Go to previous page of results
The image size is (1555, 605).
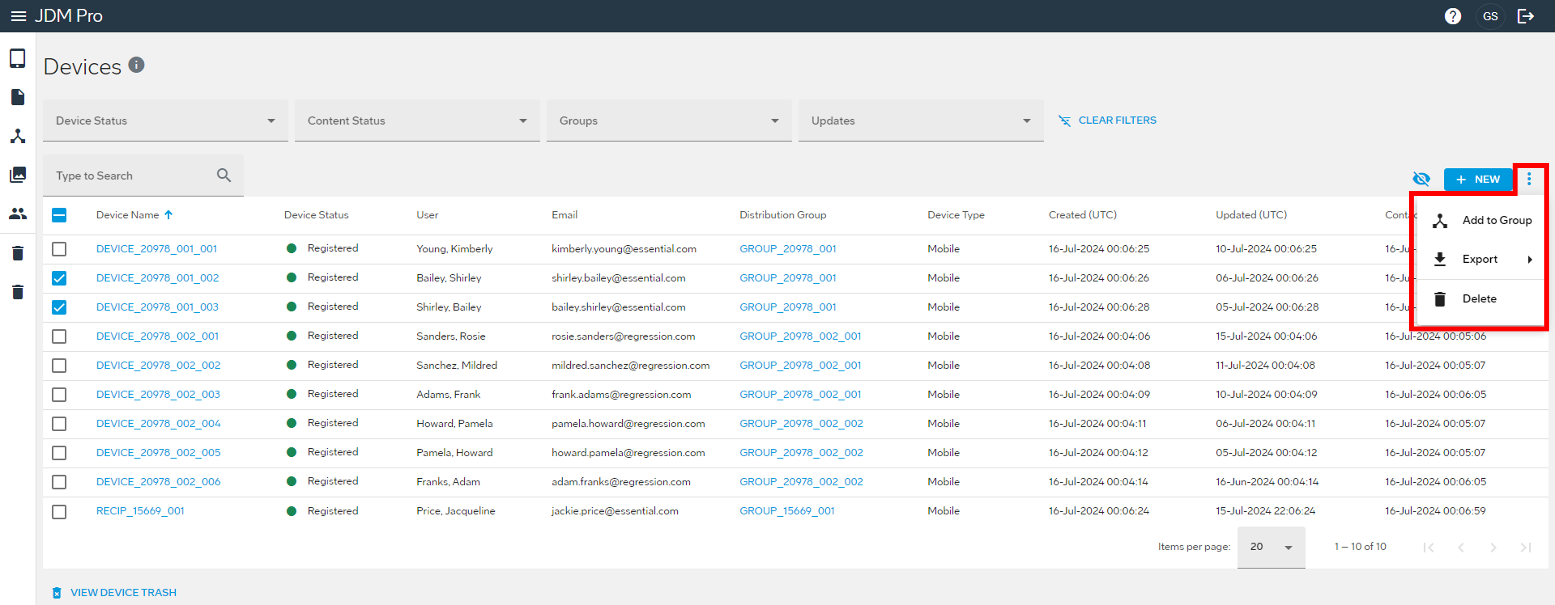coord(1461,547)
